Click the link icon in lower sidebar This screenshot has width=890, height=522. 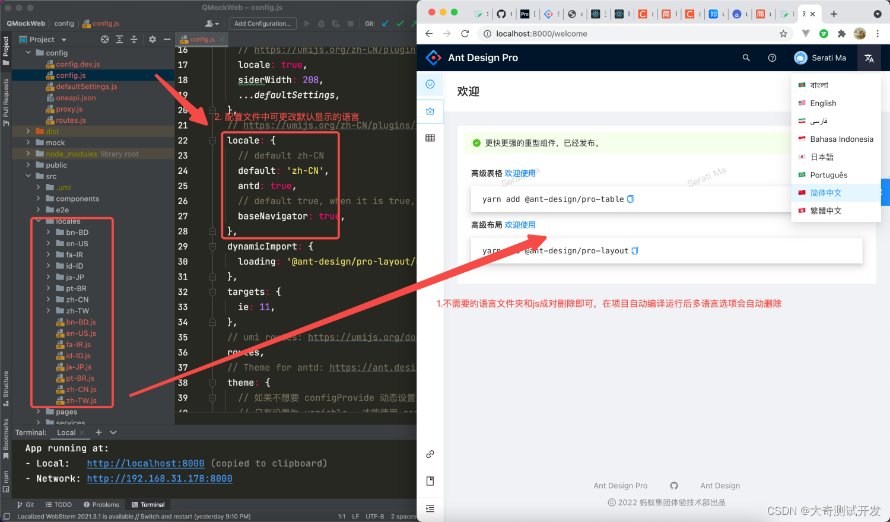(x=430, y=454)
